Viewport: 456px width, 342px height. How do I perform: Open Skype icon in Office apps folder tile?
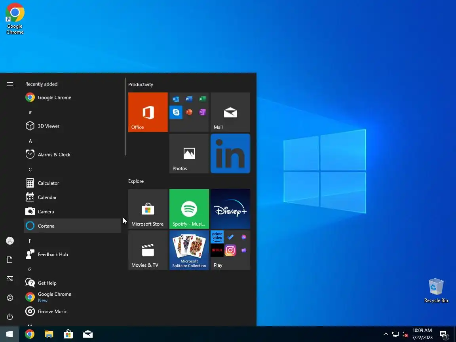coord(176,112)
